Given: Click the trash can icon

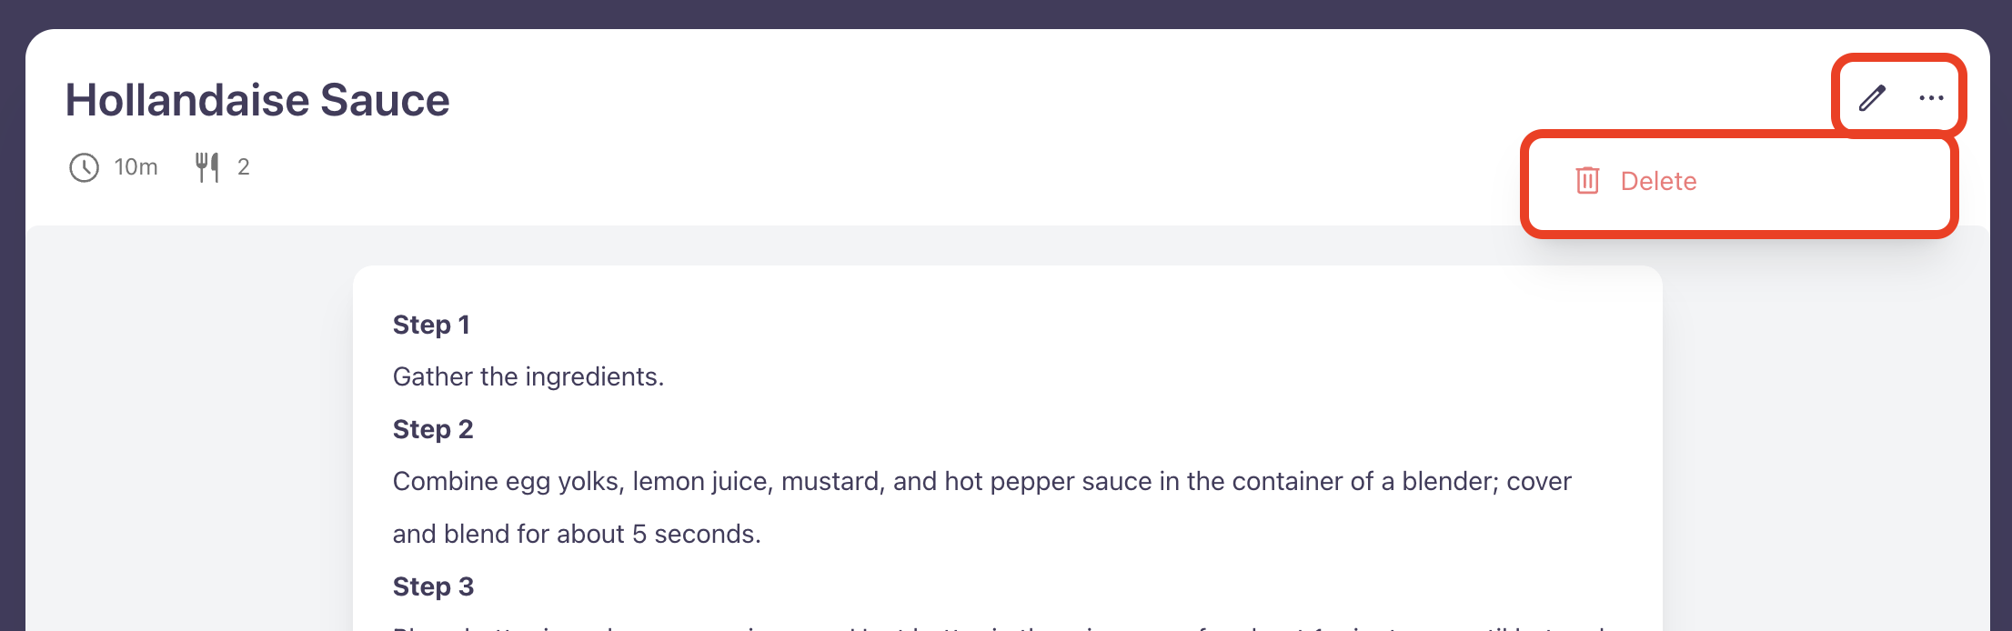Looking at the screenshot, I should coord(1587,181).
